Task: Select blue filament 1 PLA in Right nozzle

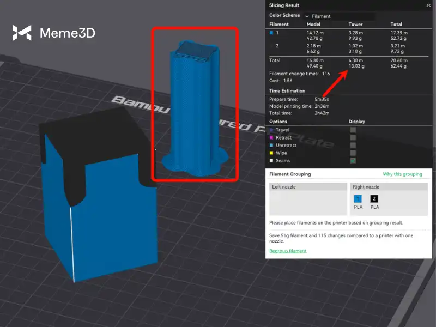Action: 358,199
